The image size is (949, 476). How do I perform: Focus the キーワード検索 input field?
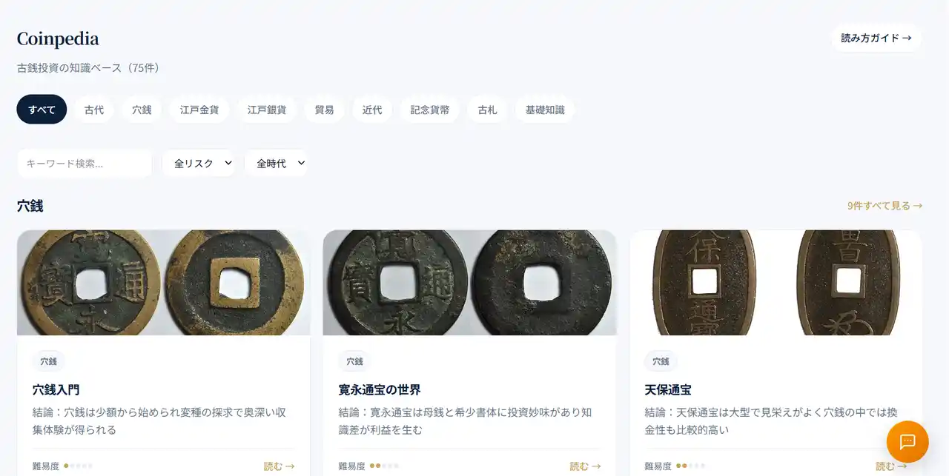(x=85, y=163)
